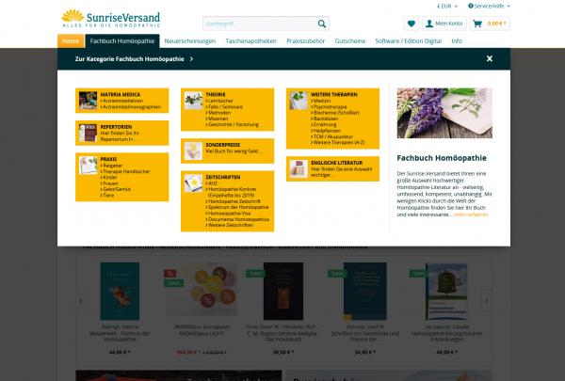
Task: Close the category flyout menu
Action: [490, 58]
